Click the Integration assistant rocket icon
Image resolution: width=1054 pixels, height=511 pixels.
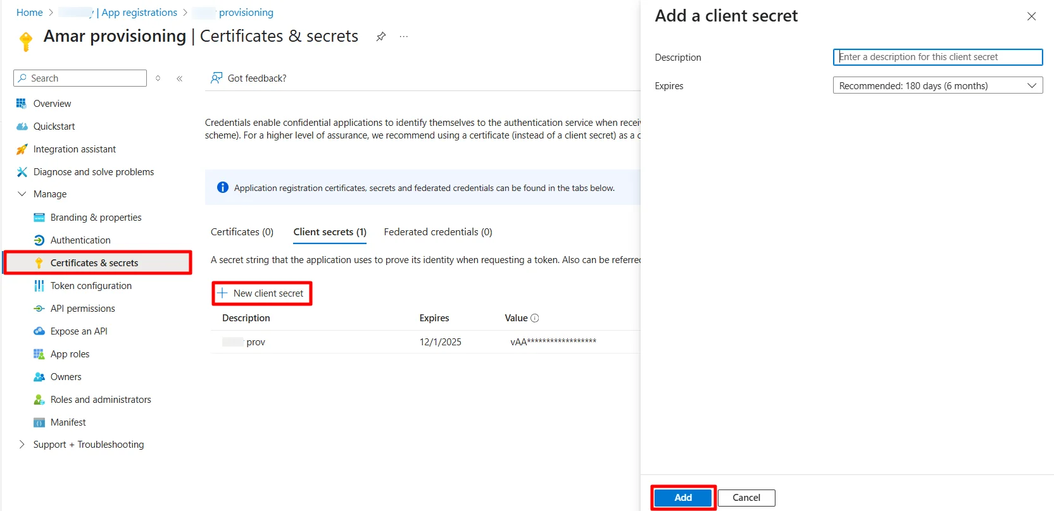(x=22, y=149)
